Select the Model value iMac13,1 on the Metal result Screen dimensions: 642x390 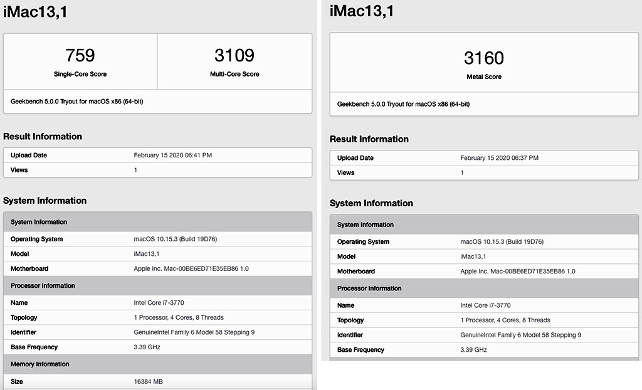(x=473, y=256)
